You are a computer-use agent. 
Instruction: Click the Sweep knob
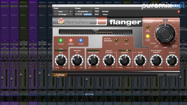(x=124, y=60)
